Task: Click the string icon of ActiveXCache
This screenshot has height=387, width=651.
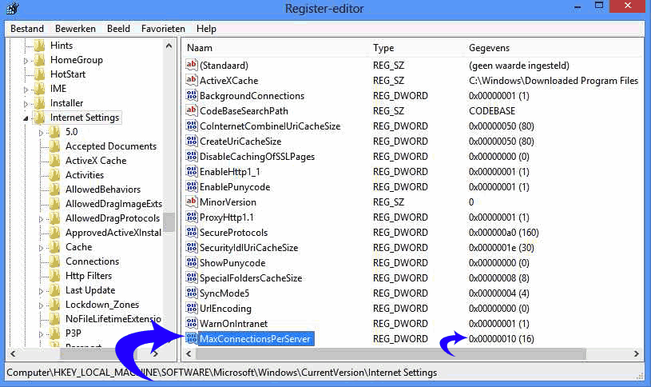Action: [192, 80]
